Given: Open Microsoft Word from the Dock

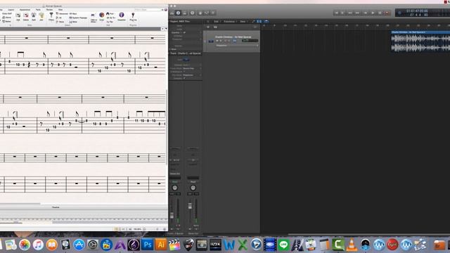Looking at the screenshot, I should point(229,245).
